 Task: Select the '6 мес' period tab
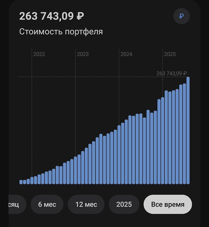pos(47,204)
